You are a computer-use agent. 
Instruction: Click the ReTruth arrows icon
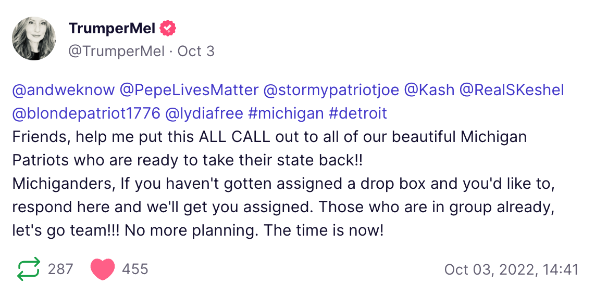tap(28, 269)
